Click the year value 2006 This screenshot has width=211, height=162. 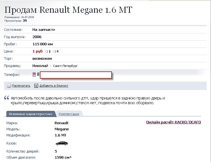(x=37, y=37)
